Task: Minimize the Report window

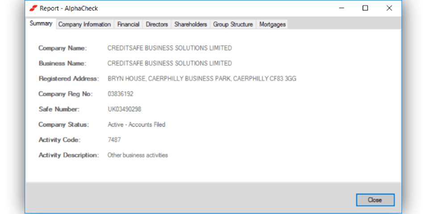Action: (341, 8)
